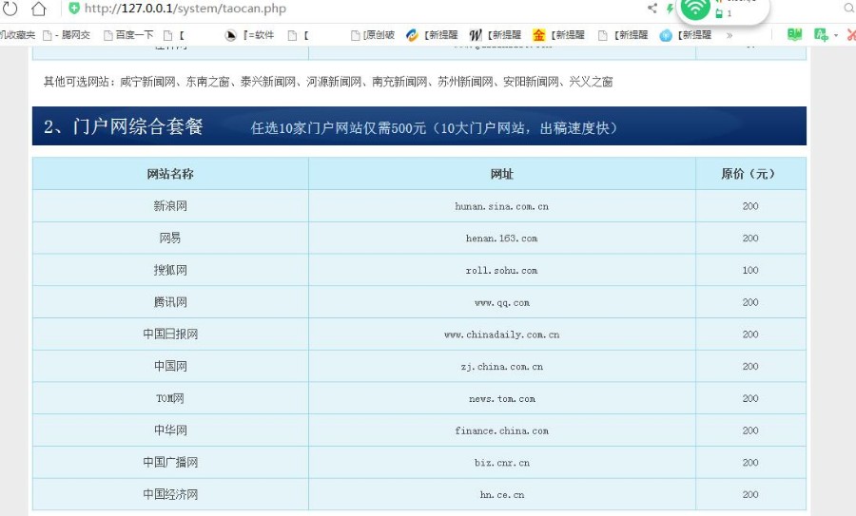Click the price 200 in 中国经济网 row
This screenshot has width=856, height=516.
pos(750,494)
